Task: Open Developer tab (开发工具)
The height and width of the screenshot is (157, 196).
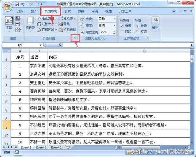Action: 125,11
